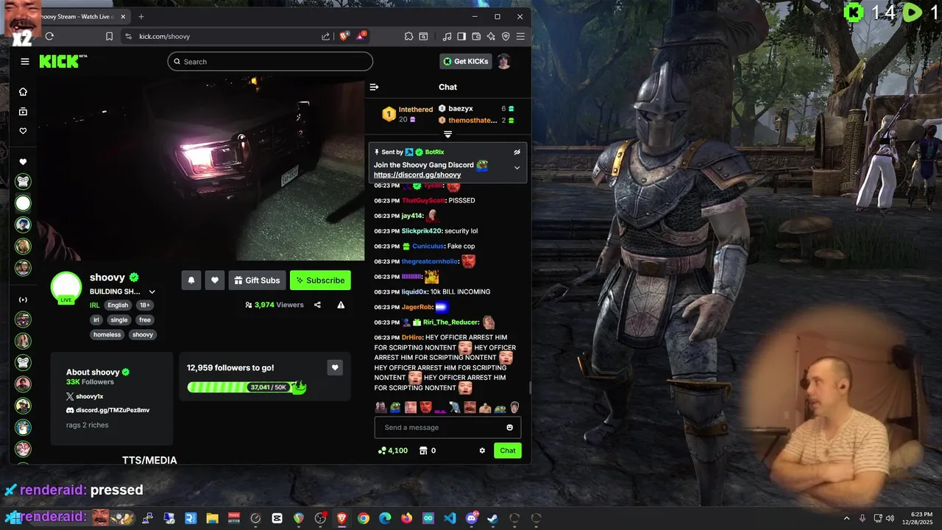Screen dimensions: 942x530
Task: Open a new browser tab
Action: pyautogui.click(x=141, y=16)
